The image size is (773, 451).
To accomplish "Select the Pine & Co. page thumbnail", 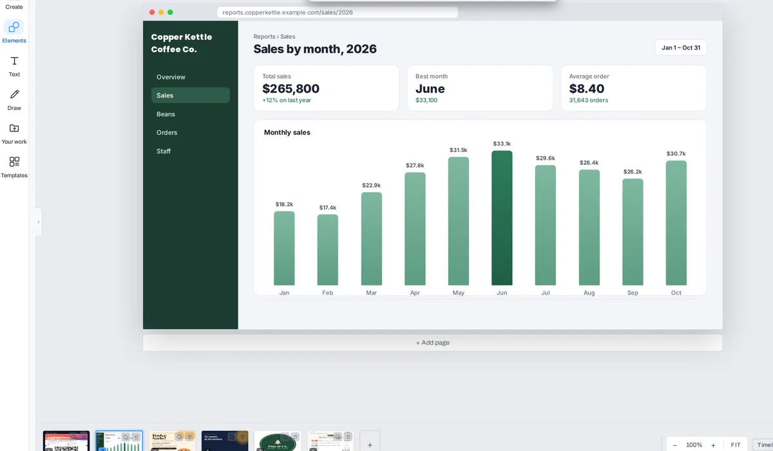I will coord(278,441).
